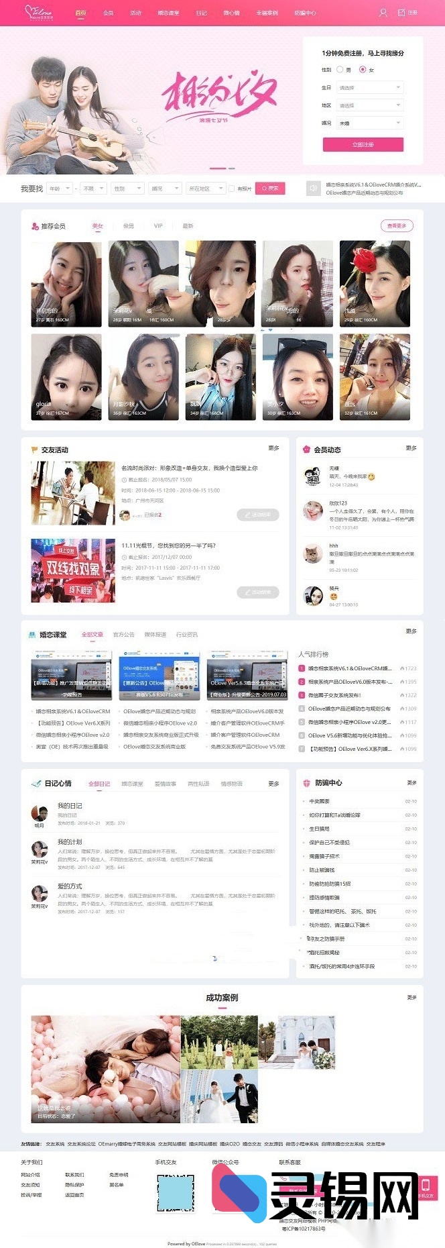Go to 婚恋课堂 in top navigation
The height and width of the screenshot is (1248, 445).
tap(168, 13)
